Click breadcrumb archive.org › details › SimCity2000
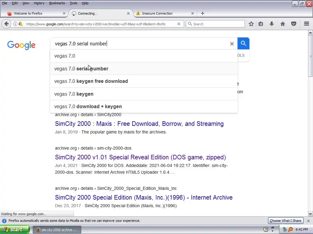The height and width of the screenshot is (234, 313). [88, 115]
